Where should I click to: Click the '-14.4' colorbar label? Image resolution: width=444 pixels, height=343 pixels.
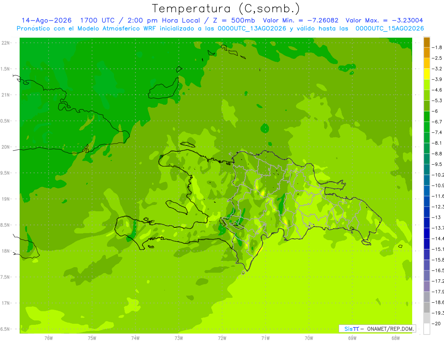coord(438,238)
